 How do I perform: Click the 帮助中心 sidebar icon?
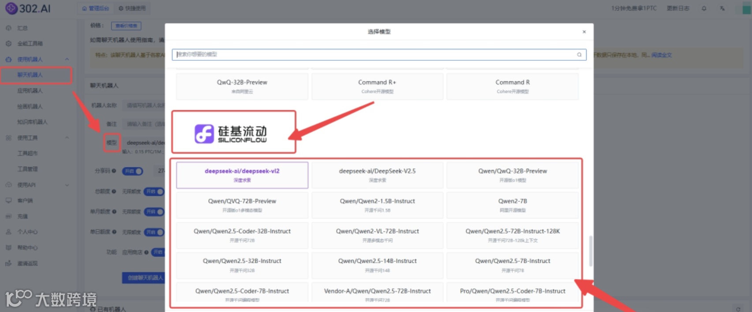click(8, 248)
